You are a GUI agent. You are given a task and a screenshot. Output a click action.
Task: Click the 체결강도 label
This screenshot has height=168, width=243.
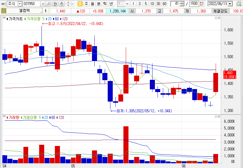pos(220,11)
